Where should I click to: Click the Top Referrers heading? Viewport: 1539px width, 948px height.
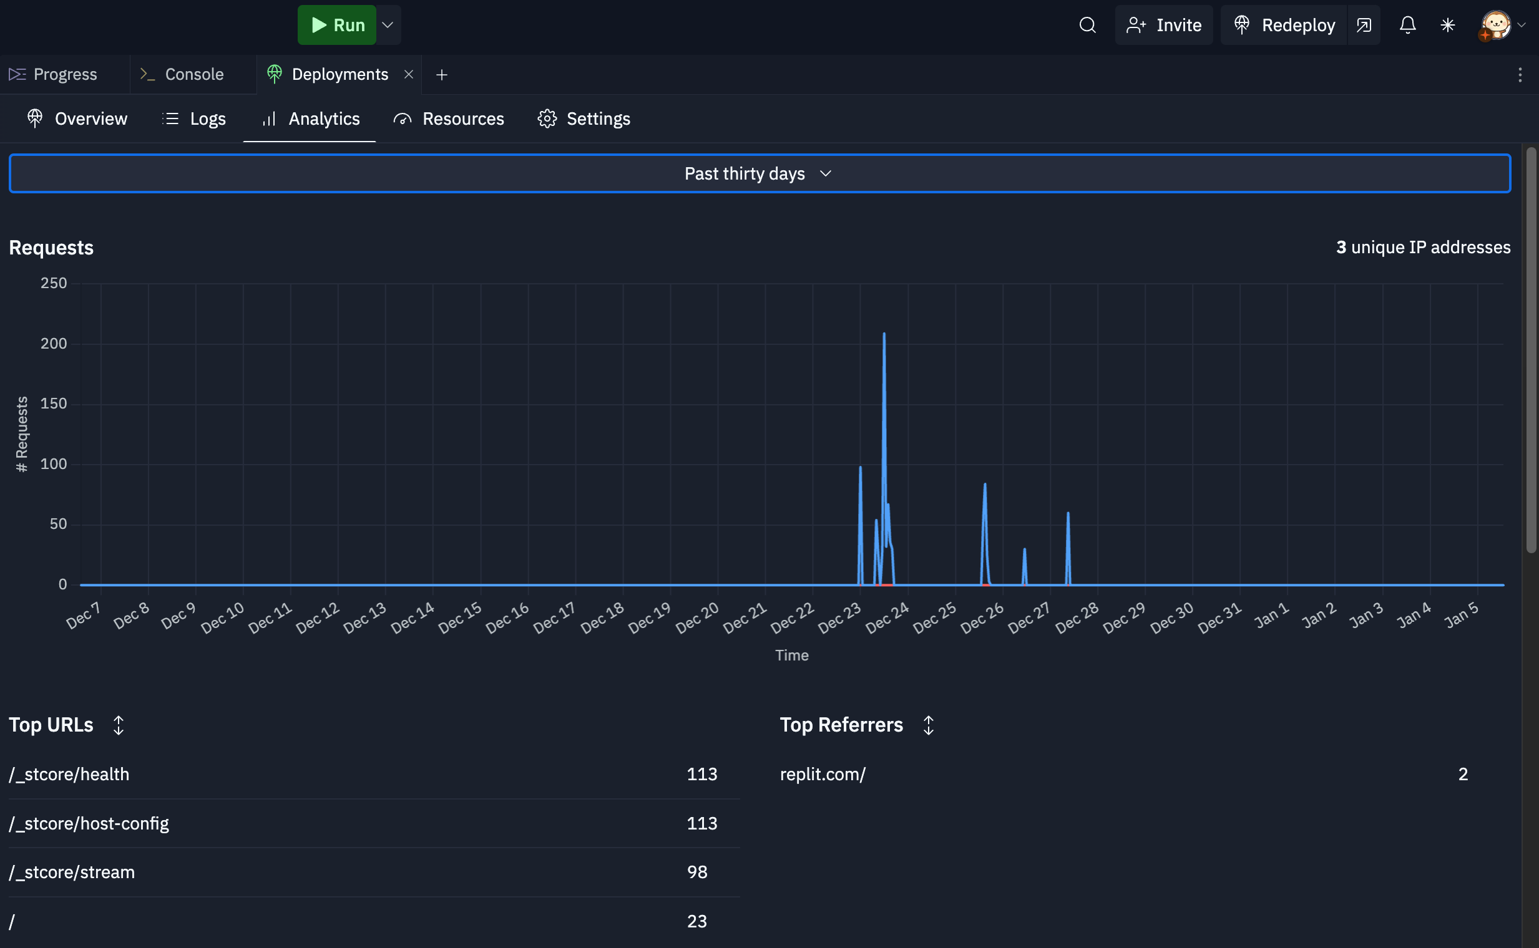[x=841, y=725]
